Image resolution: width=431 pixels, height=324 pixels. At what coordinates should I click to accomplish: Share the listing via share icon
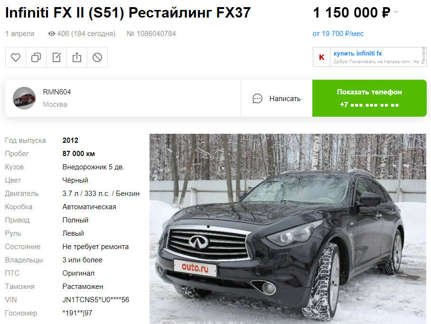77,57
